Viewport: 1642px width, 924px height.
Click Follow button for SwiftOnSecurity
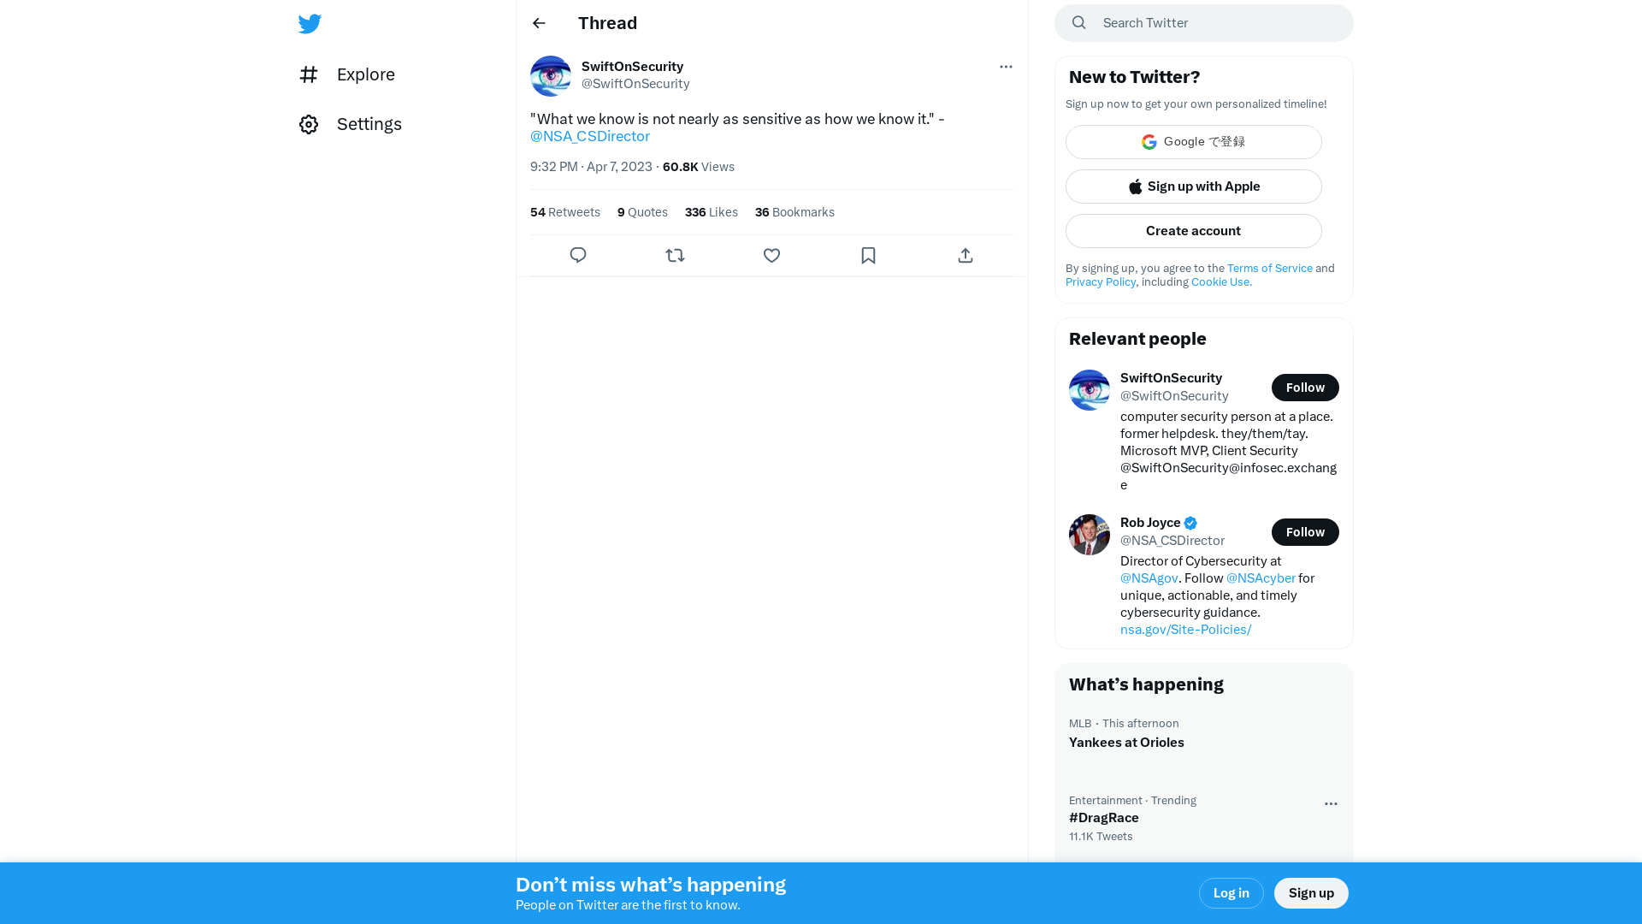coord(1305,387)
